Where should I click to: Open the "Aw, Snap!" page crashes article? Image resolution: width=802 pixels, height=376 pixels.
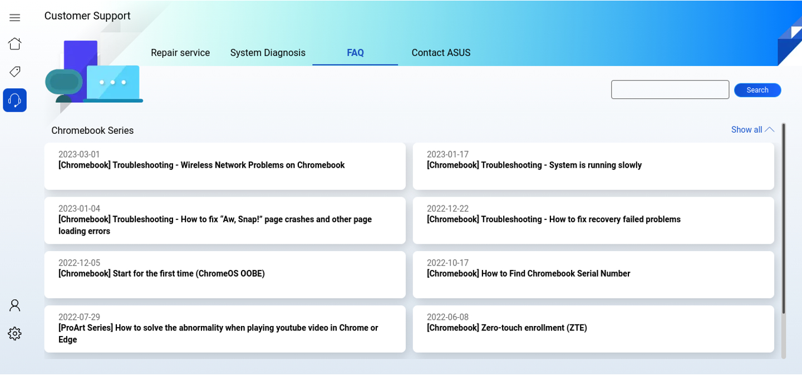[x=225, y=220]
